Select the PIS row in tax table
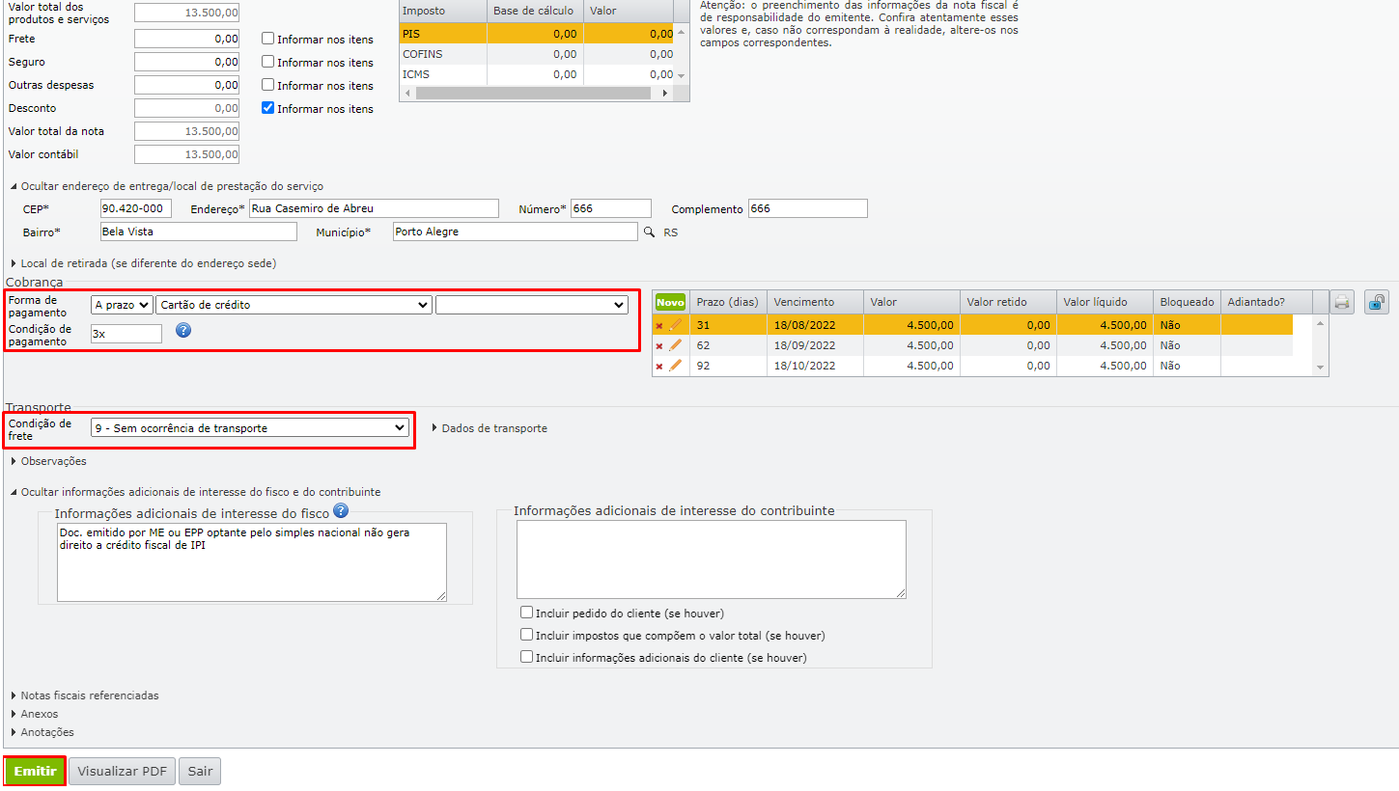Viewport: 1399px width, 791px height. tap(536, 34)
